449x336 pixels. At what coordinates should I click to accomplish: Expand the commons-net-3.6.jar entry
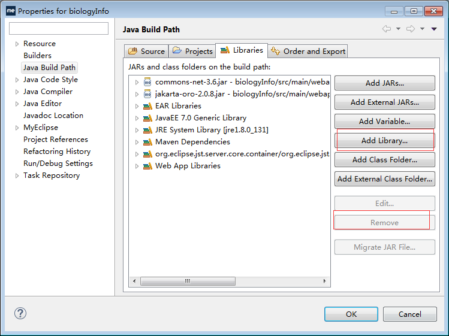pyautogui.click(x=137, y=83)
